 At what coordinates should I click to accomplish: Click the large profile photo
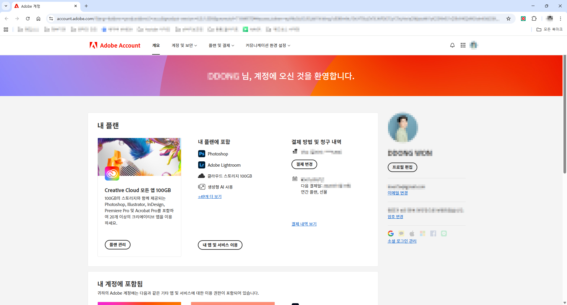point(403,127)
